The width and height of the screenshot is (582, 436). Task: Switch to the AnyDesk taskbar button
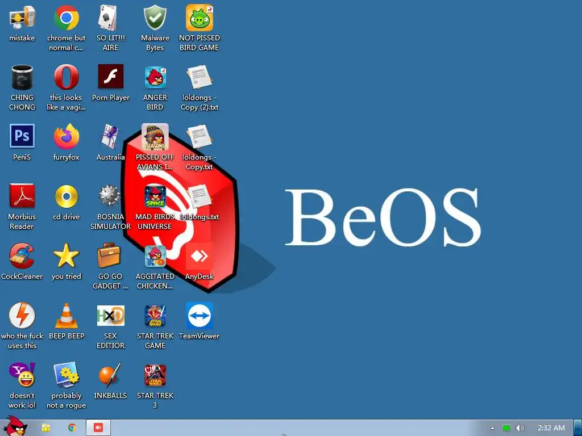(98, 428)
